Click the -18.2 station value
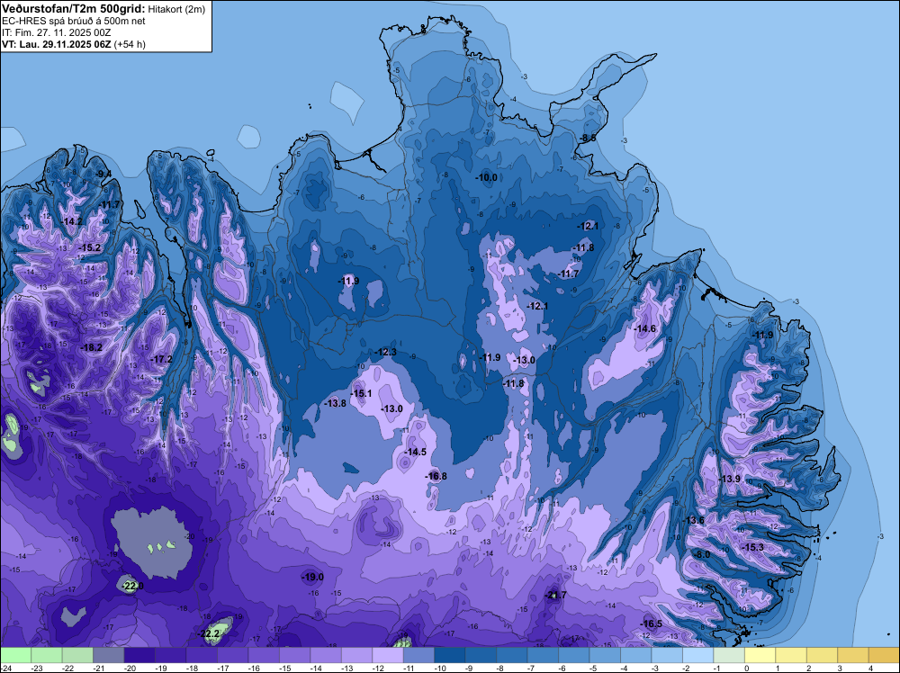The width and height of the screenshot is (900, 673). (x=91, y=347)
